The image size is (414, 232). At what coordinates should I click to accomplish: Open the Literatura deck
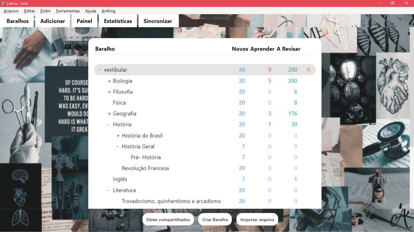[124, 190]
